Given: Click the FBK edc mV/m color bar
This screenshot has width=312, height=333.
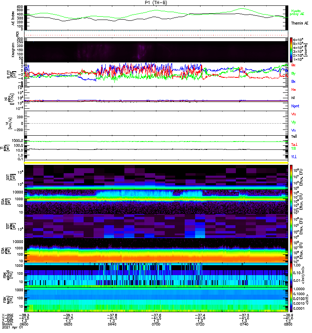Looking at the screenshot, I should pyautogui.click(x=291, y=275).
